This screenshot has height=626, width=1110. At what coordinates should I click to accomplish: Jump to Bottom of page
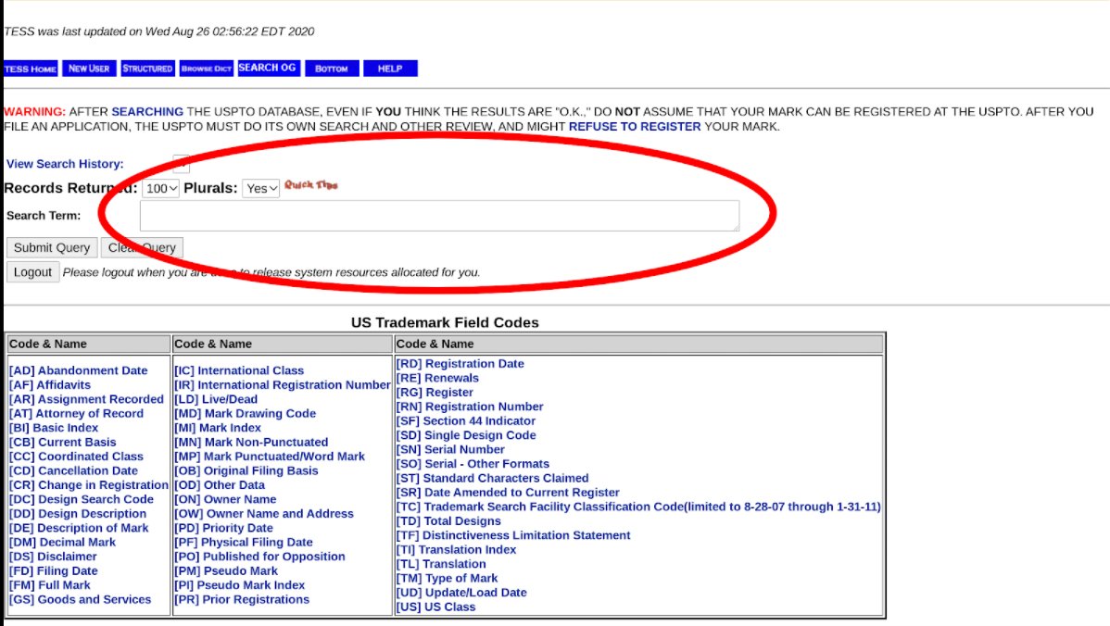(x=332, y=69)
